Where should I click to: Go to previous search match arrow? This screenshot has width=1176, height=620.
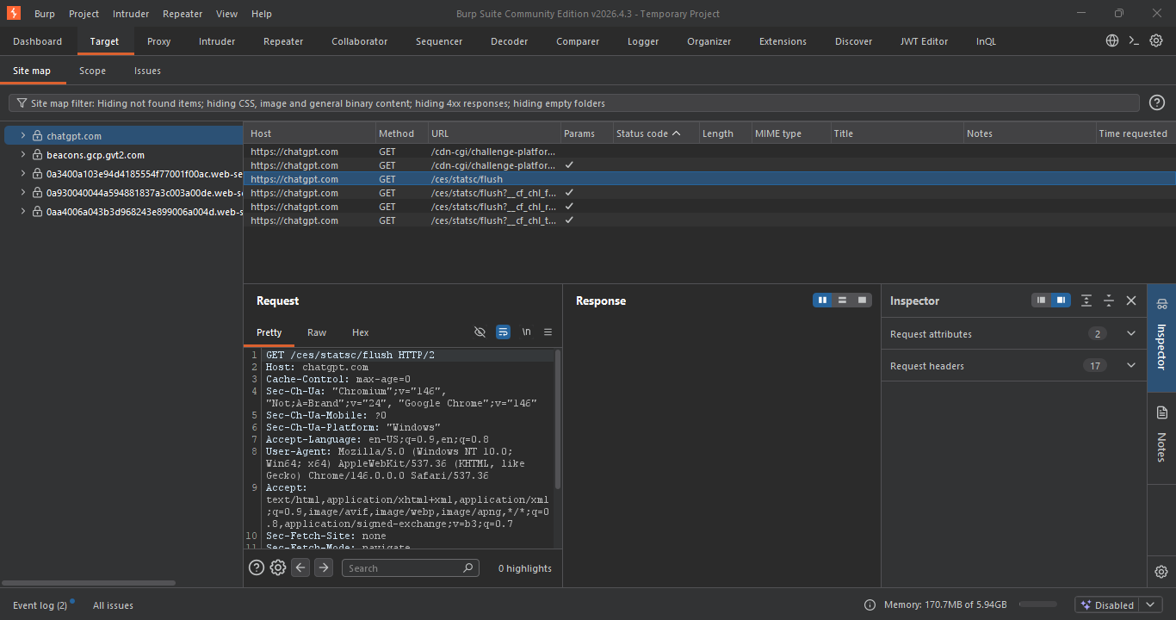(300, 567)
